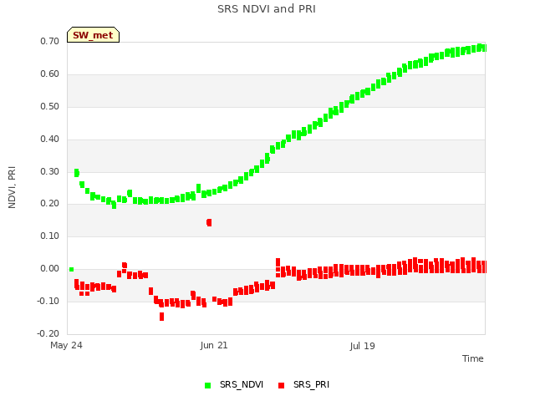The image size is (535, 401).
Task: Toggle SRS_PRI series via legend label
Action: click(x=311, y=384)
